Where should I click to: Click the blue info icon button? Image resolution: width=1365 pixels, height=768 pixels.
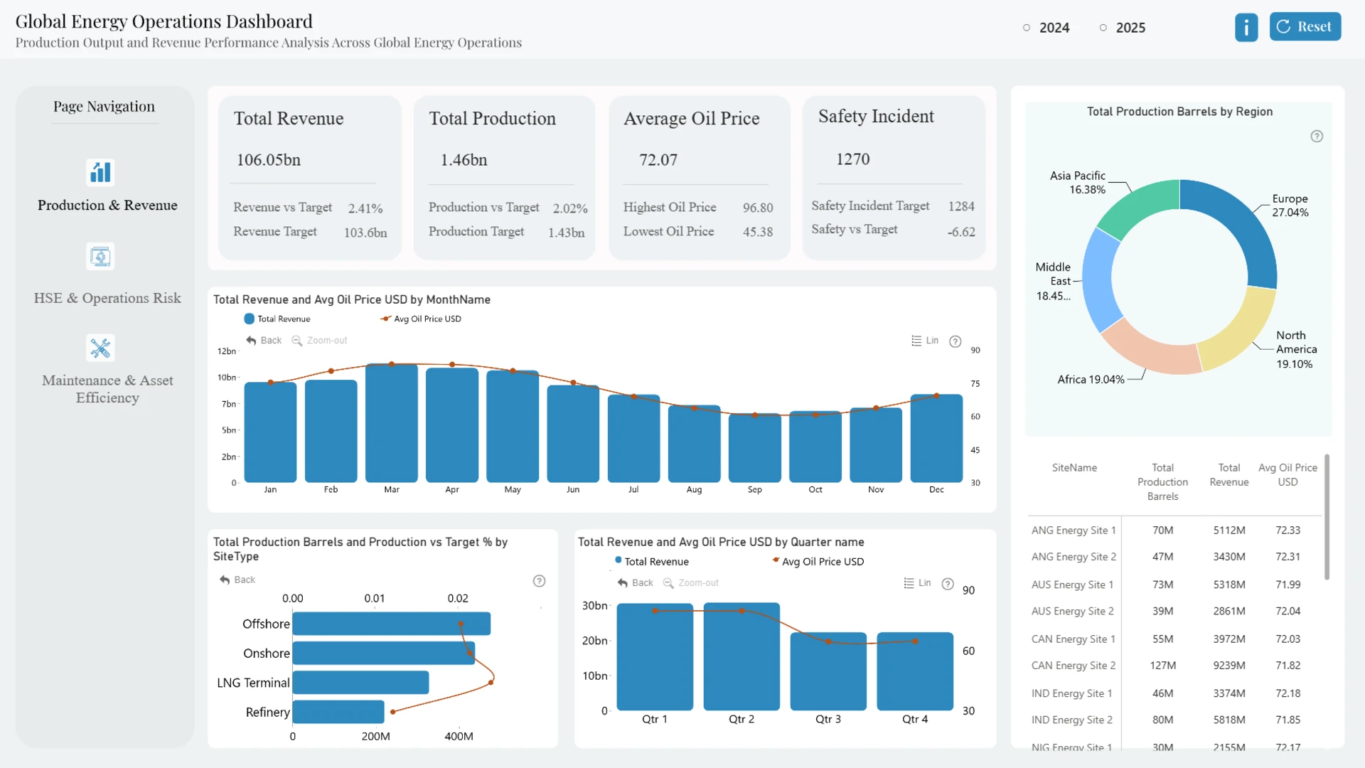pyautogui.click(x=1246, y=28)
